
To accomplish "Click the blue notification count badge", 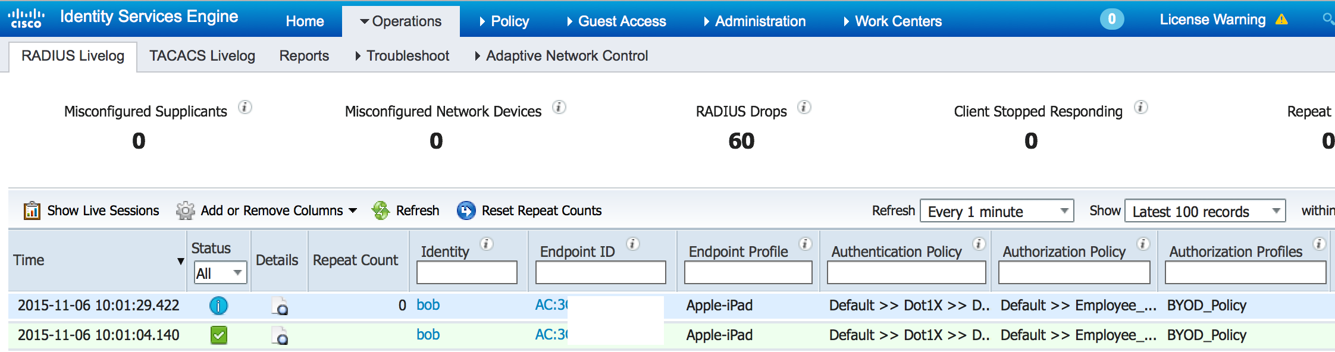I will [1111, 19].
